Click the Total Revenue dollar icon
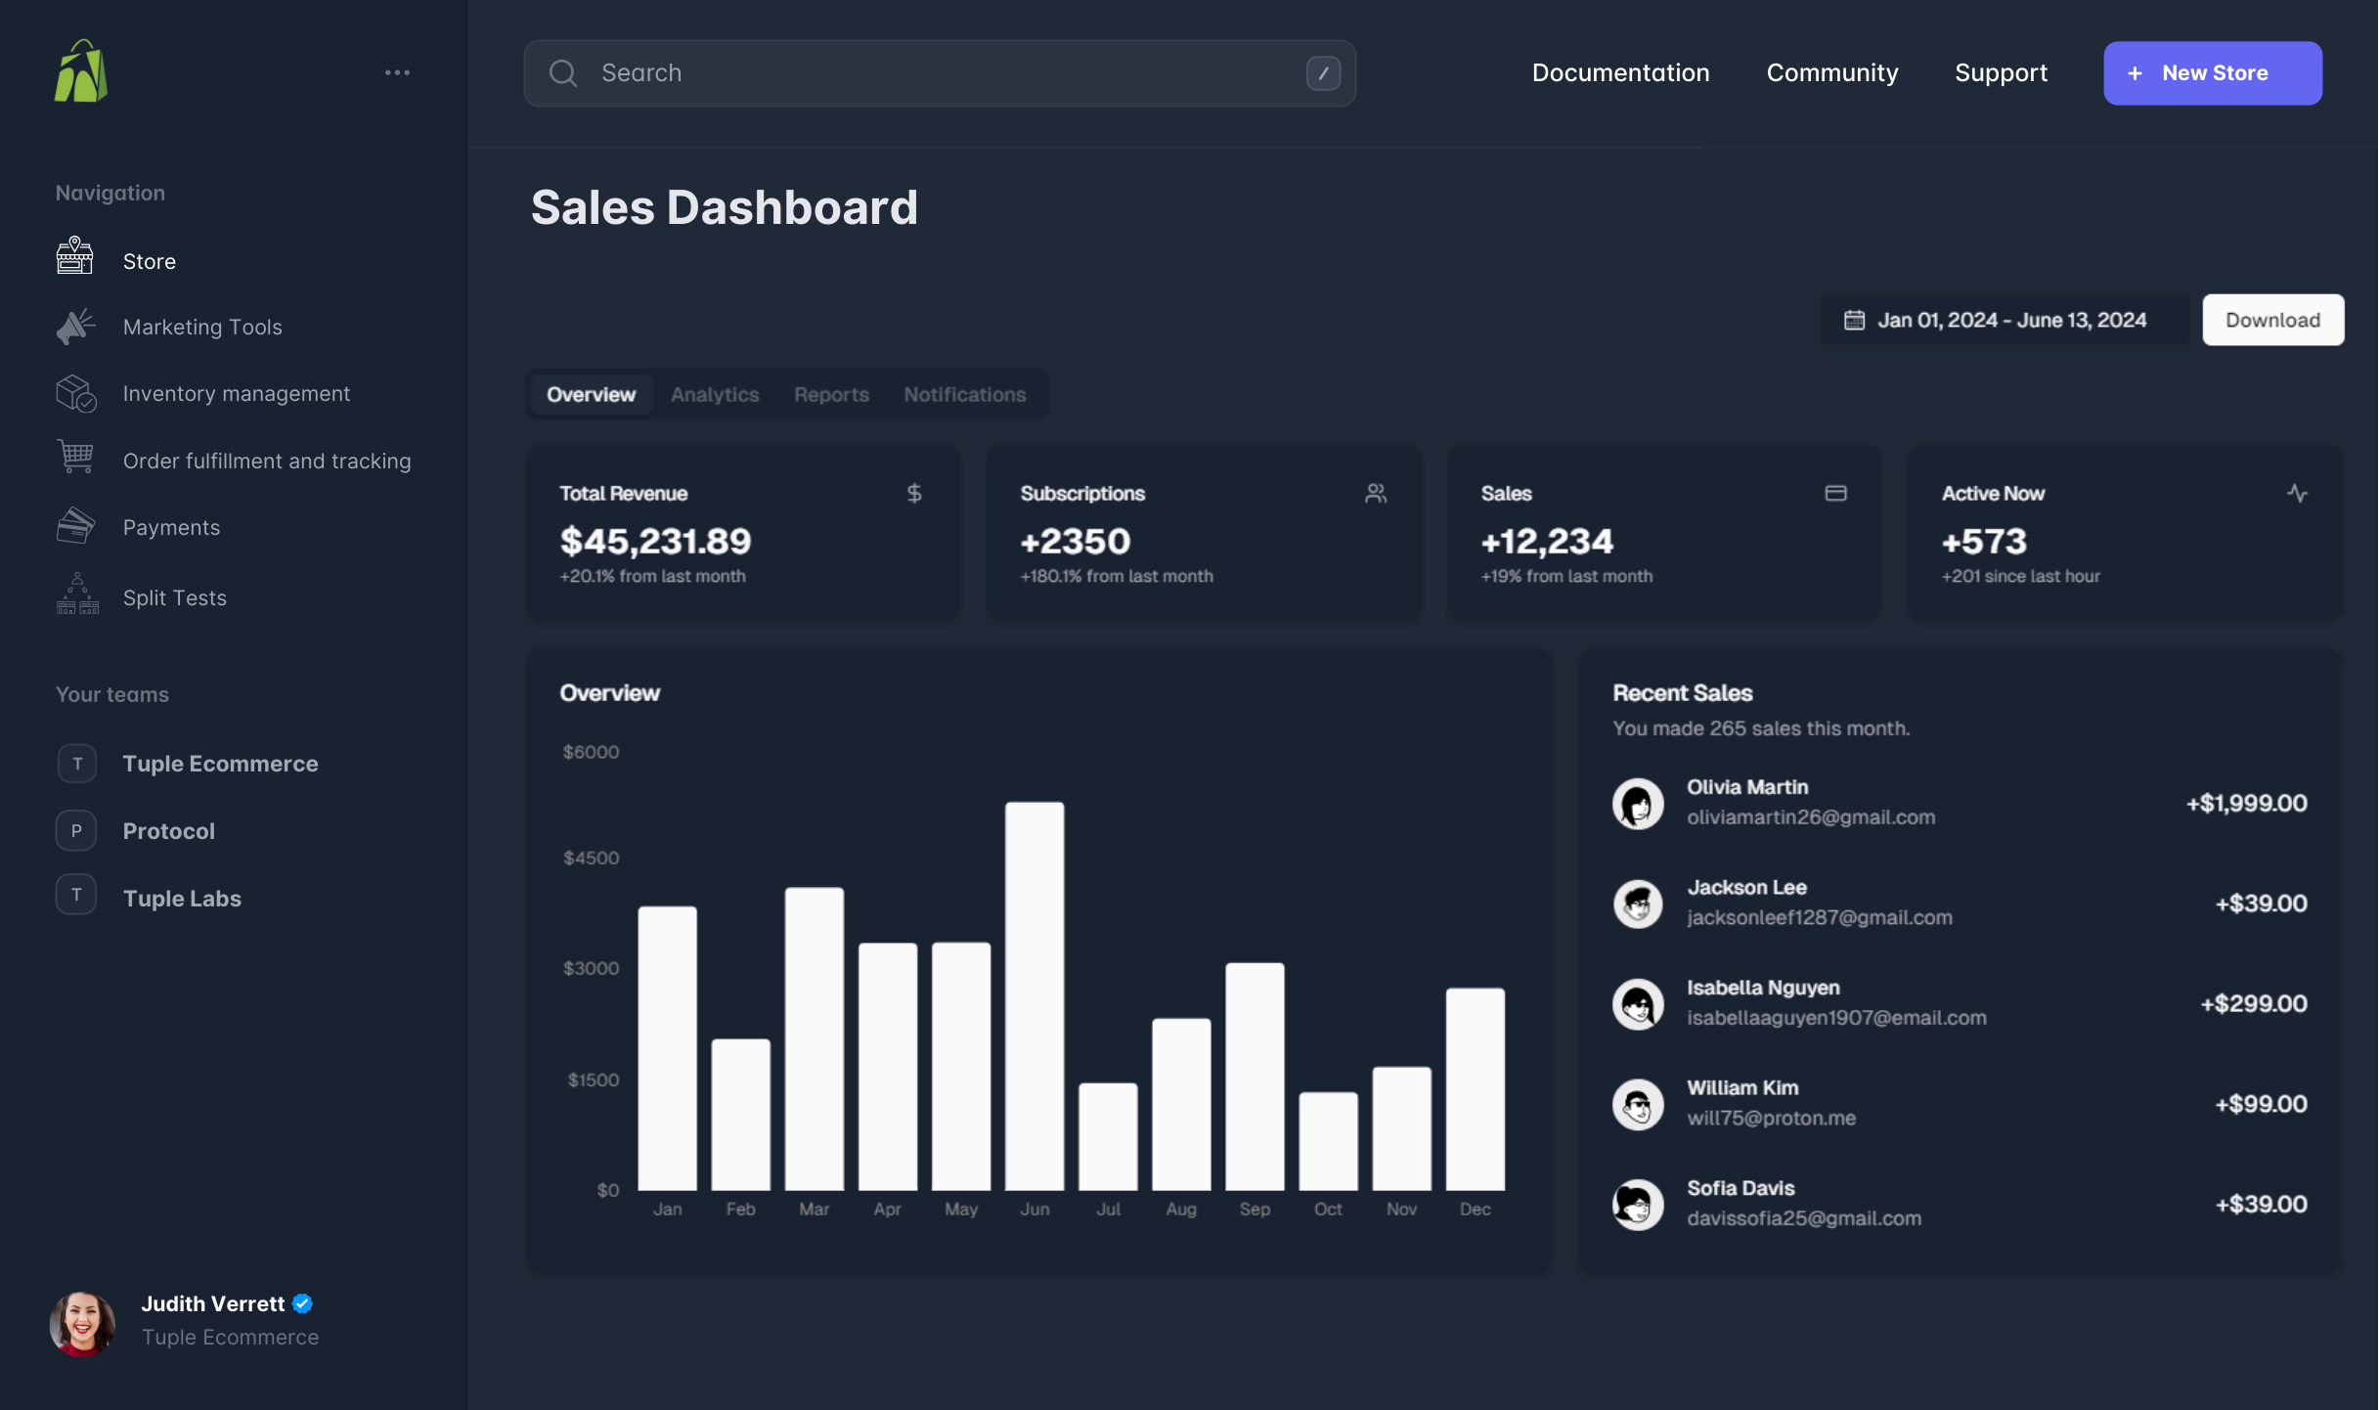The height and width of the screenshot is (1410, 2379). click(x=912, y=492)
